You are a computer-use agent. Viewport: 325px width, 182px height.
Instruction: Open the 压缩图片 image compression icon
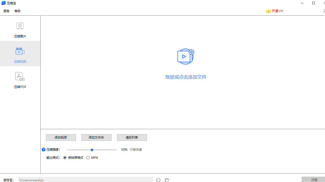(20, 26)
